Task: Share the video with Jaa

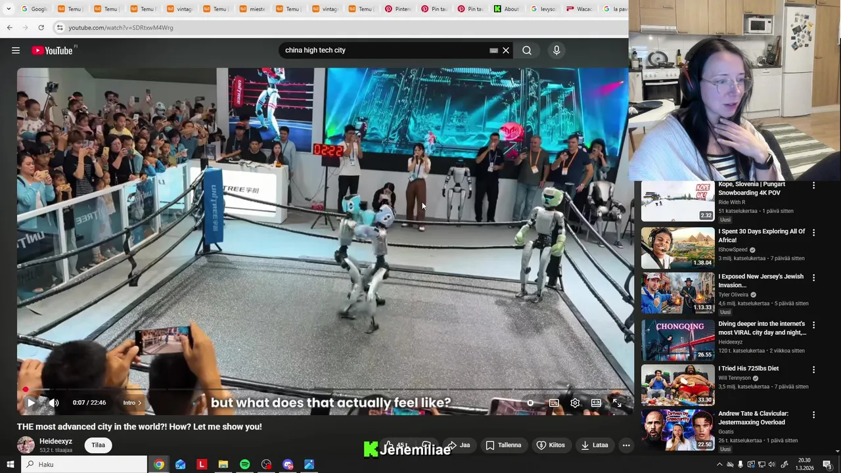Action: 459,445
